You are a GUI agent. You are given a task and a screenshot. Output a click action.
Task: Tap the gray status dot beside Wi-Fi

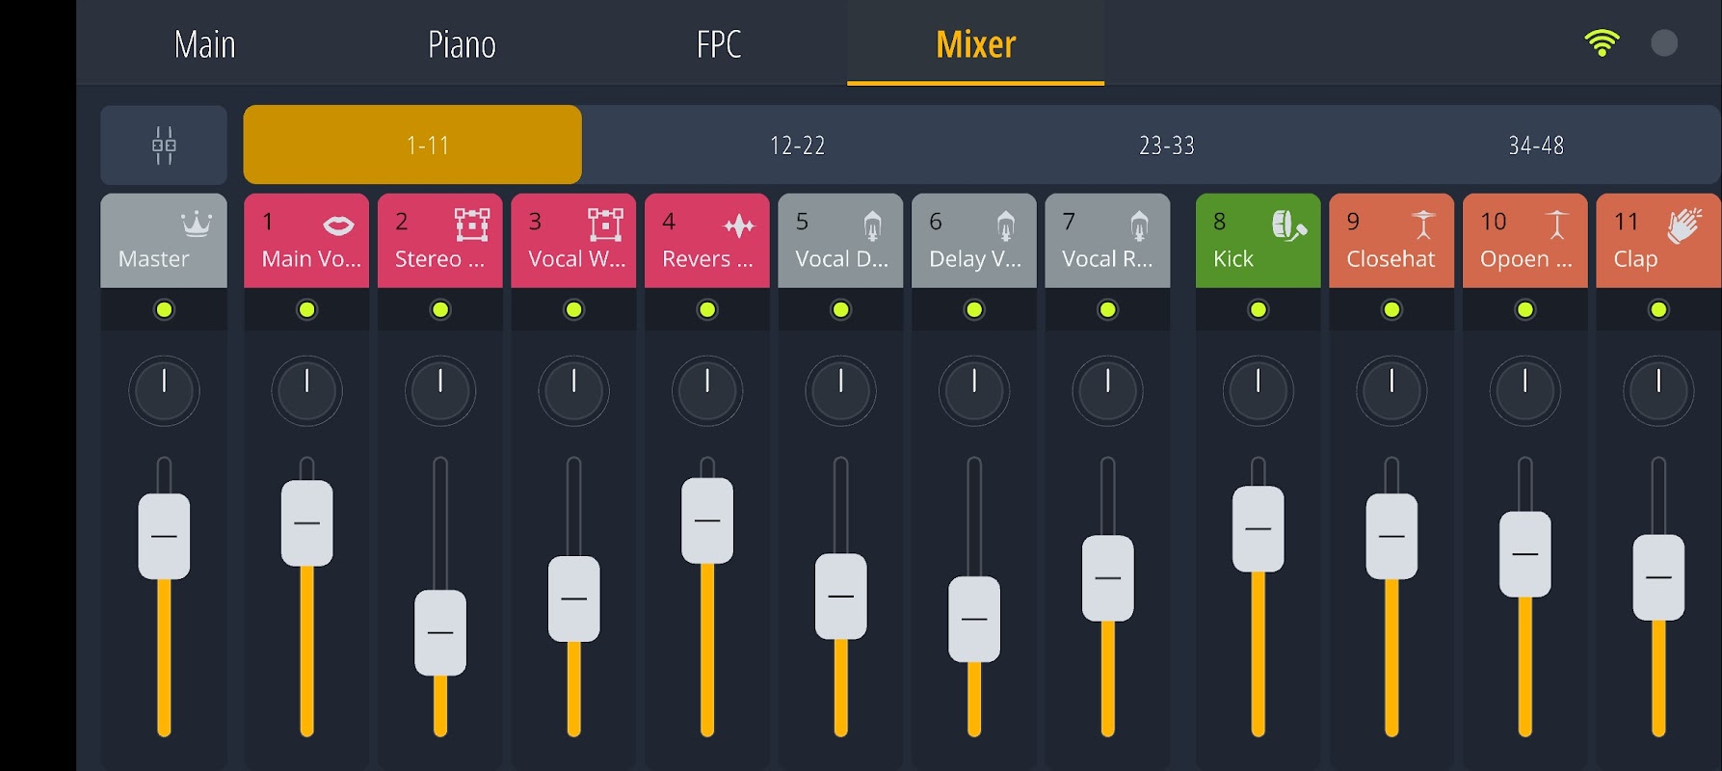(1664, 43)
